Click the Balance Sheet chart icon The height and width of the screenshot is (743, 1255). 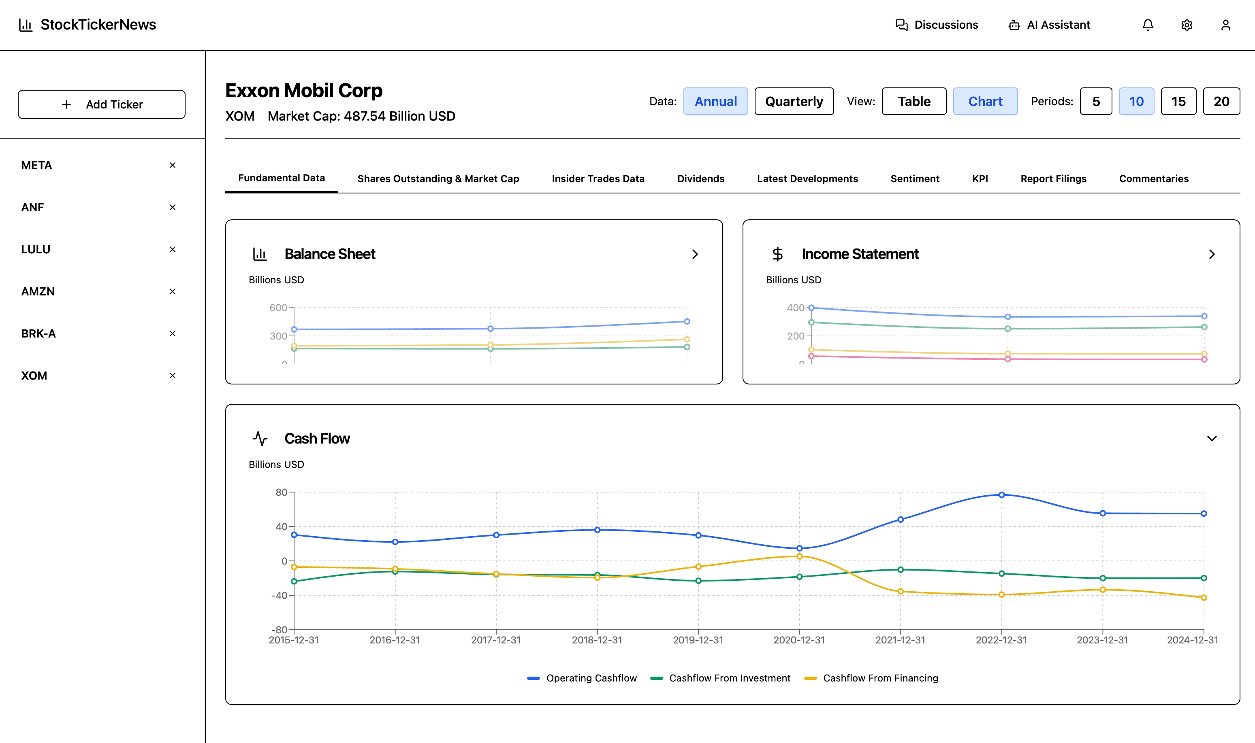[260, 254]
